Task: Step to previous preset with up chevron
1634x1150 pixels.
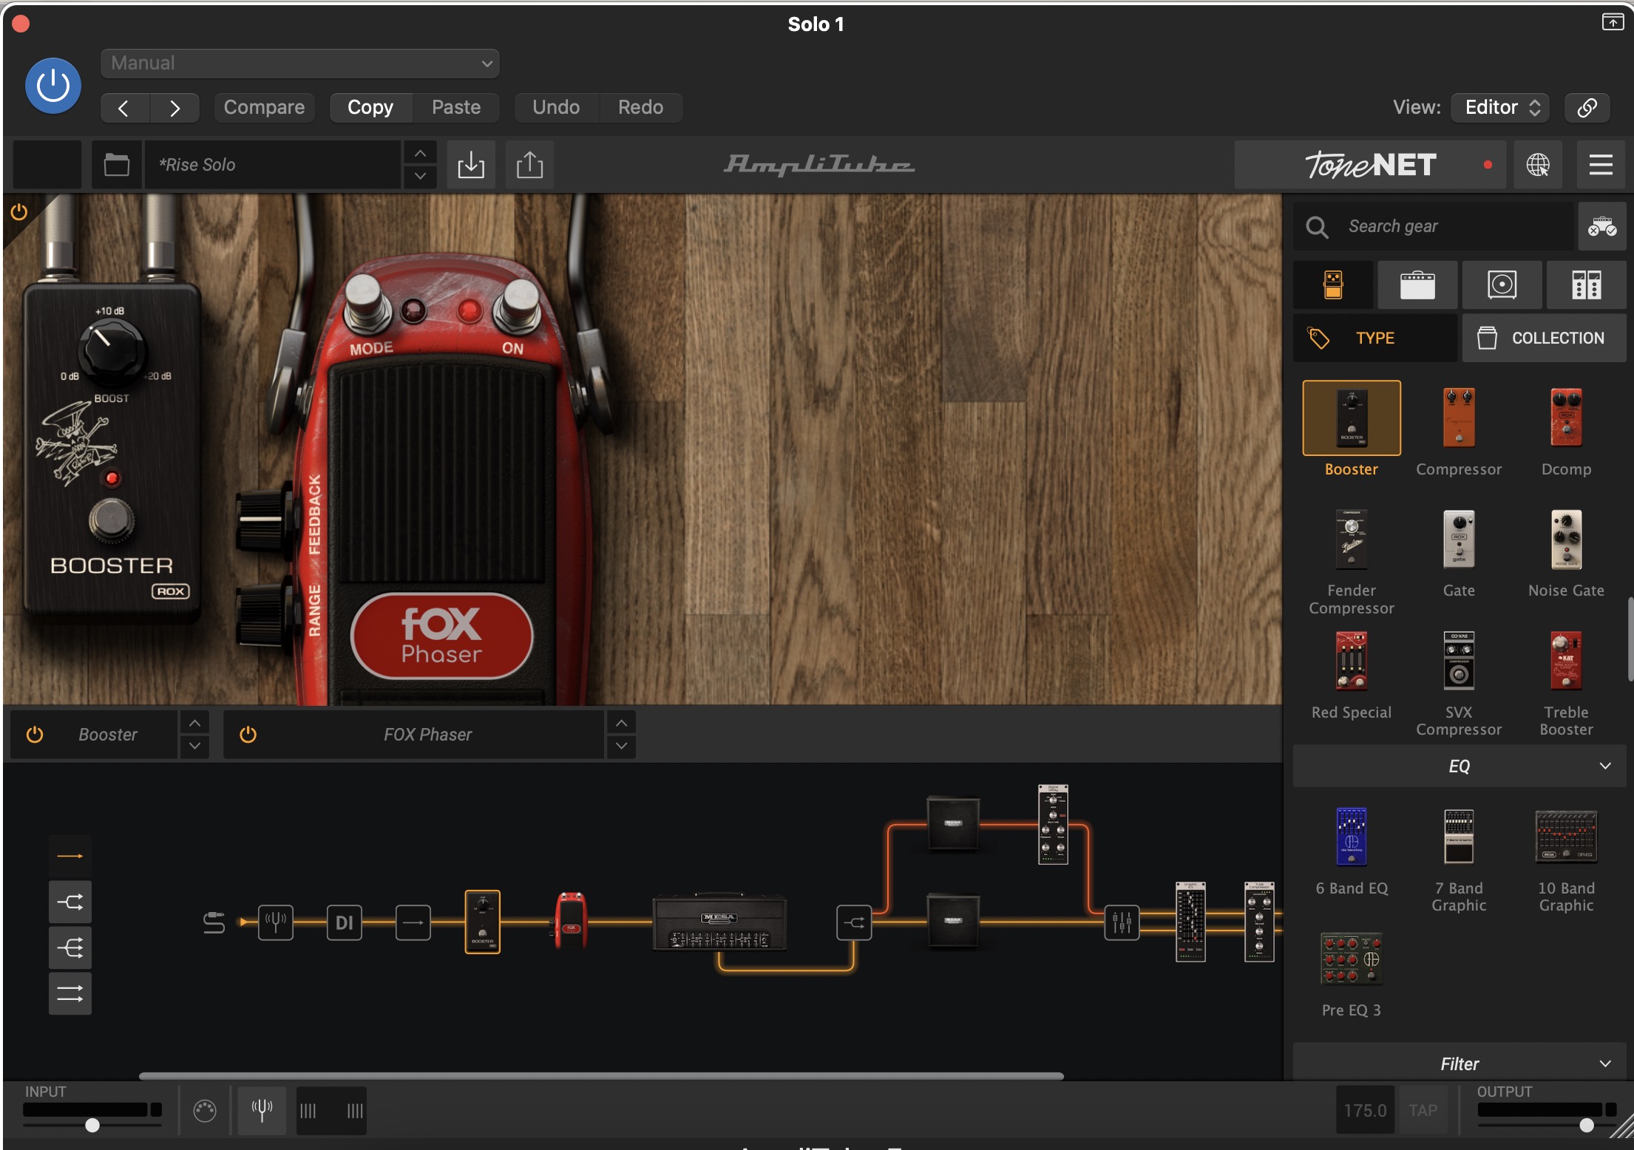Action: tap(420, 153)
